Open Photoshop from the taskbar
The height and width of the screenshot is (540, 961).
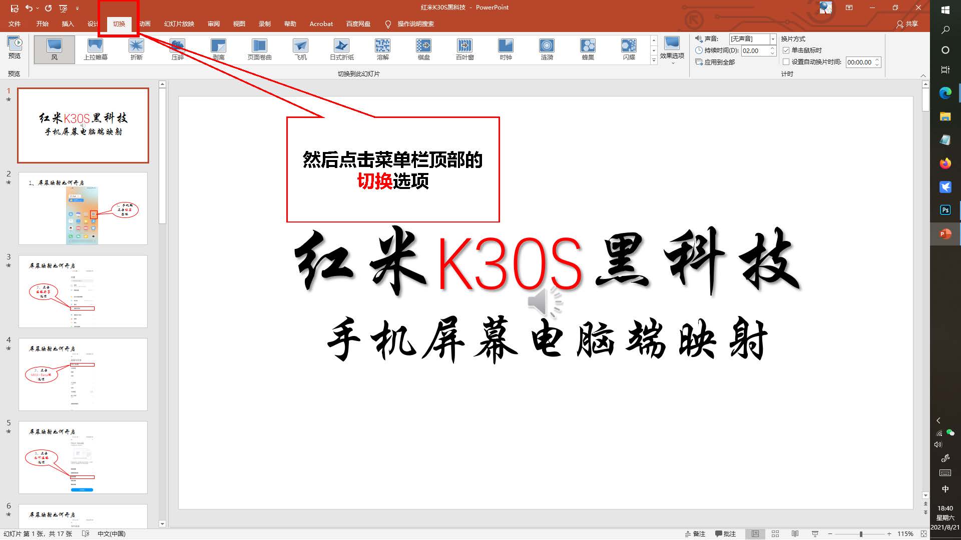pos(945,210)
